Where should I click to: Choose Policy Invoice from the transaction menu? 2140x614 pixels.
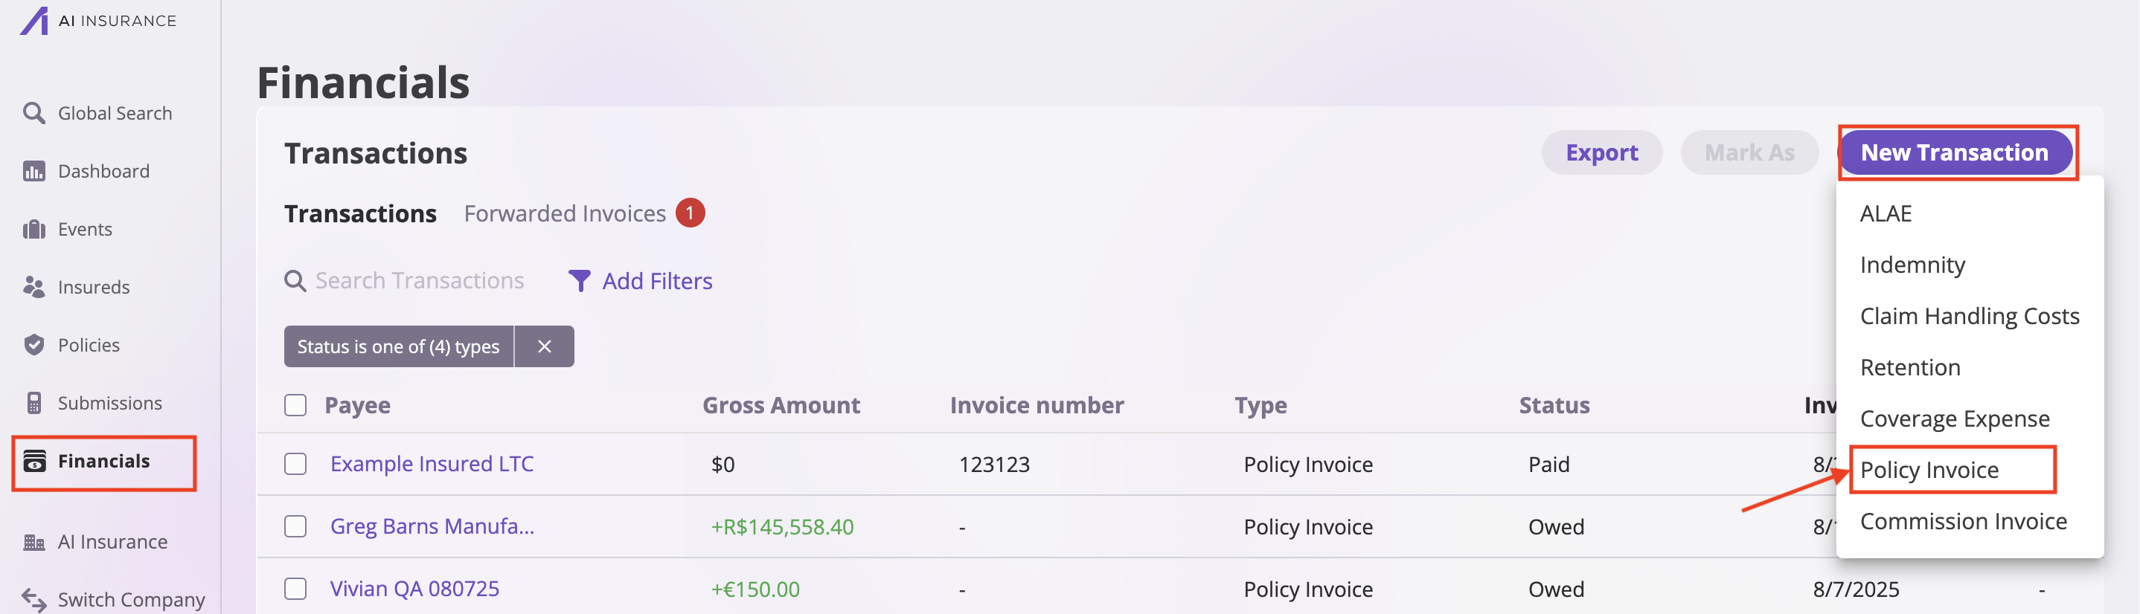(1929, 469)
